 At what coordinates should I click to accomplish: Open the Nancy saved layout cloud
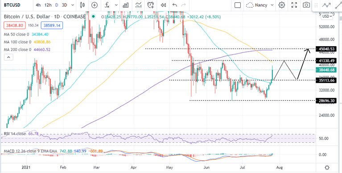[x=257, y=5]
